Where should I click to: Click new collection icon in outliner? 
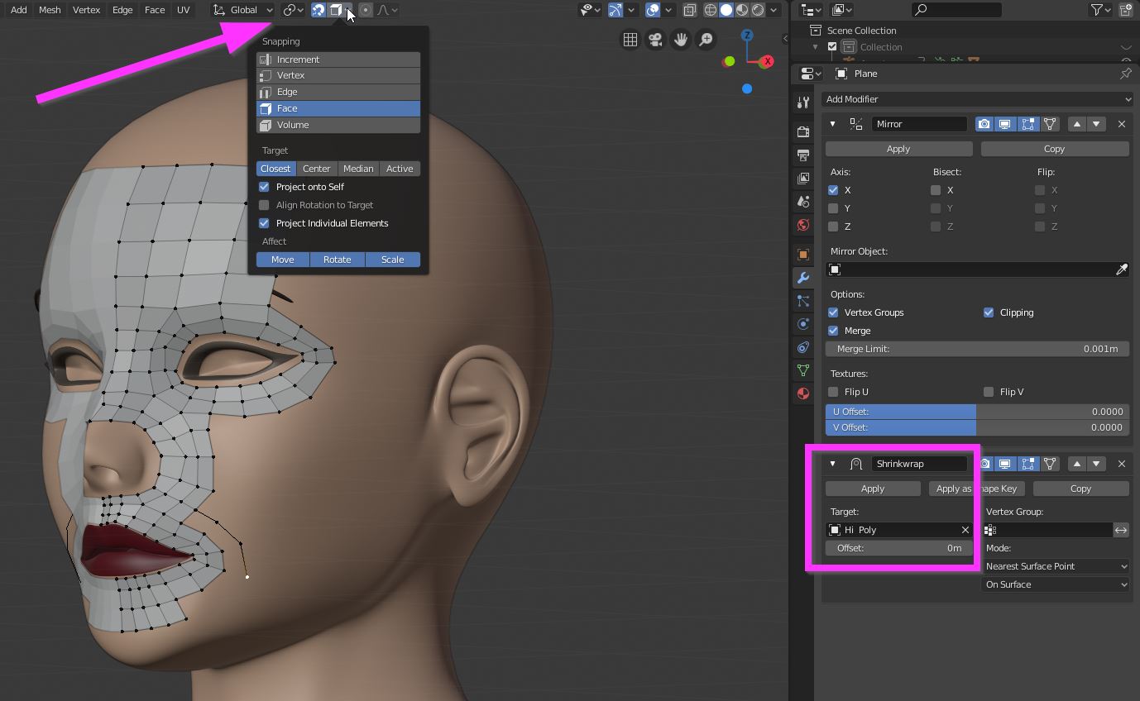point(1126,10)
